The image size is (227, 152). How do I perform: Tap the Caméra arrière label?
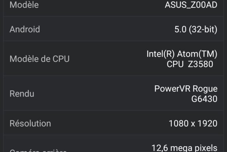coord(38,151)
